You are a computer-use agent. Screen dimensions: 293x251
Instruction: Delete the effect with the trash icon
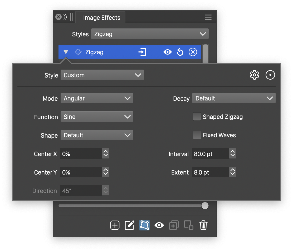[203, 225]
